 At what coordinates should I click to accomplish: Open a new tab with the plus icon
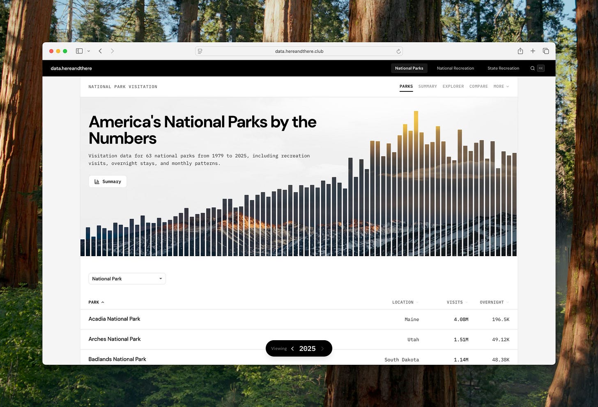533,51
